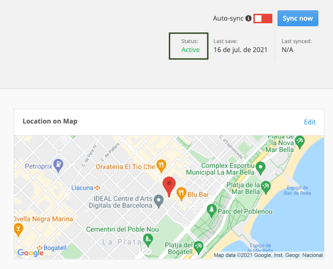The width and height of the screenshot is (333, 269).
Task: Click the Active status value
Action: coord(191,50)
